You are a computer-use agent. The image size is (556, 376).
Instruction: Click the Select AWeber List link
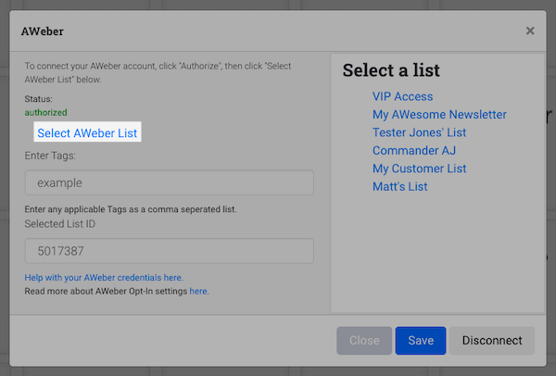point(87,133)
